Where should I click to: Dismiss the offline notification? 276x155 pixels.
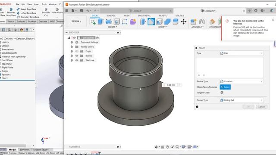[273, 20]
